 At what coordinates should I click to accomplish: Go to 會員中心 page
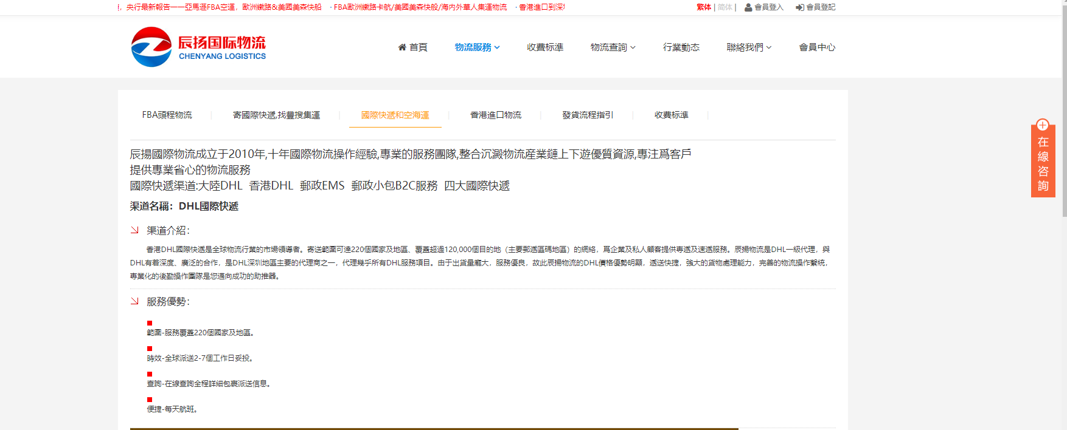[817, 47]
